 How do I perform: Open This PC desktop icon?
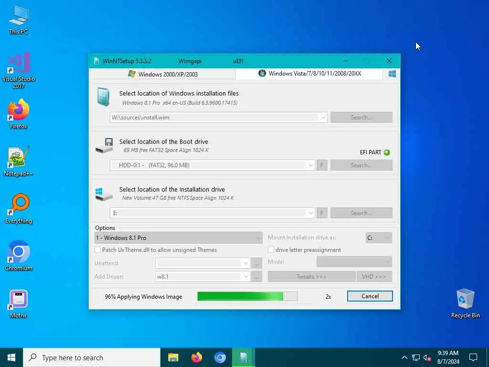coord(19,19)
